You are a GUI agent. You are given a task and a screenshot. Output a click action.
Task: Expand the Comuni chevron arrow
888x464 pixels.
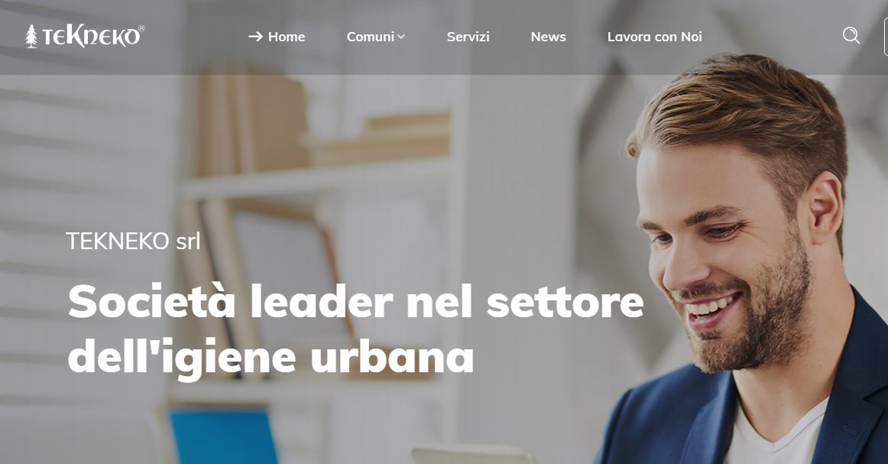coord(401,37)
